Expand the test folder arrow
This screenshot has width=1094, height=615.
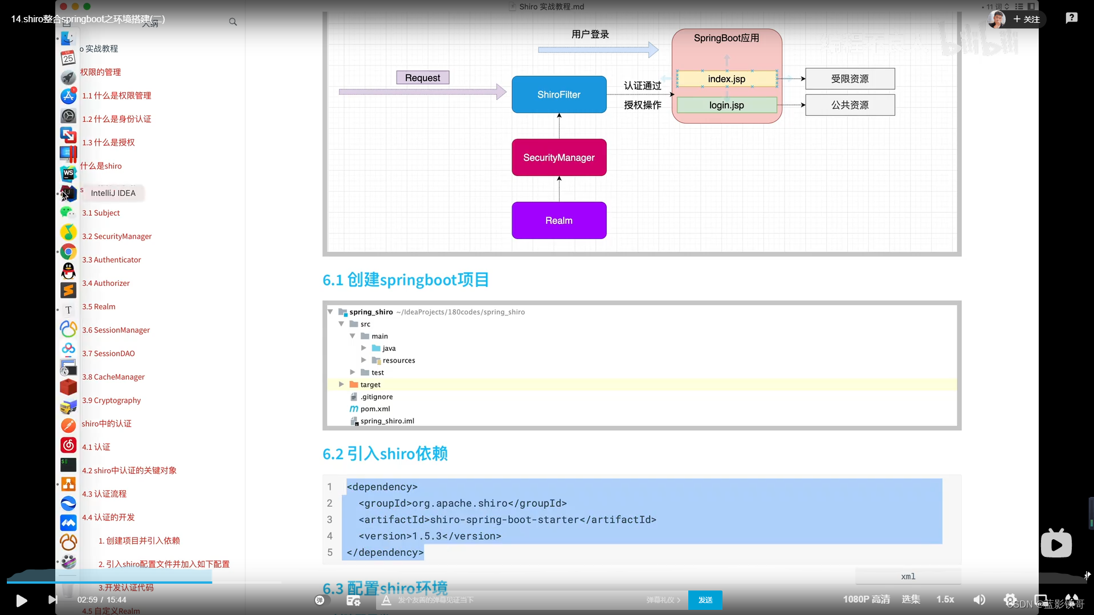(x=353, y=372)
